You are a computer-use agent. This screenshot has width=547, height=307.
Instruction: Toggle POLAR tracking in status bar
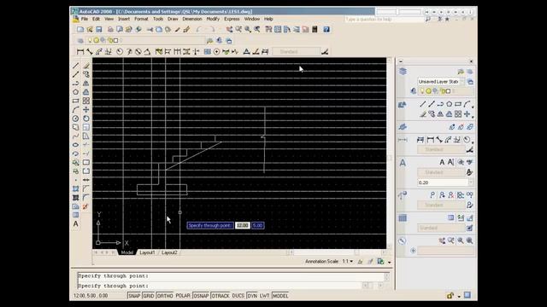[x=183, y=296]
